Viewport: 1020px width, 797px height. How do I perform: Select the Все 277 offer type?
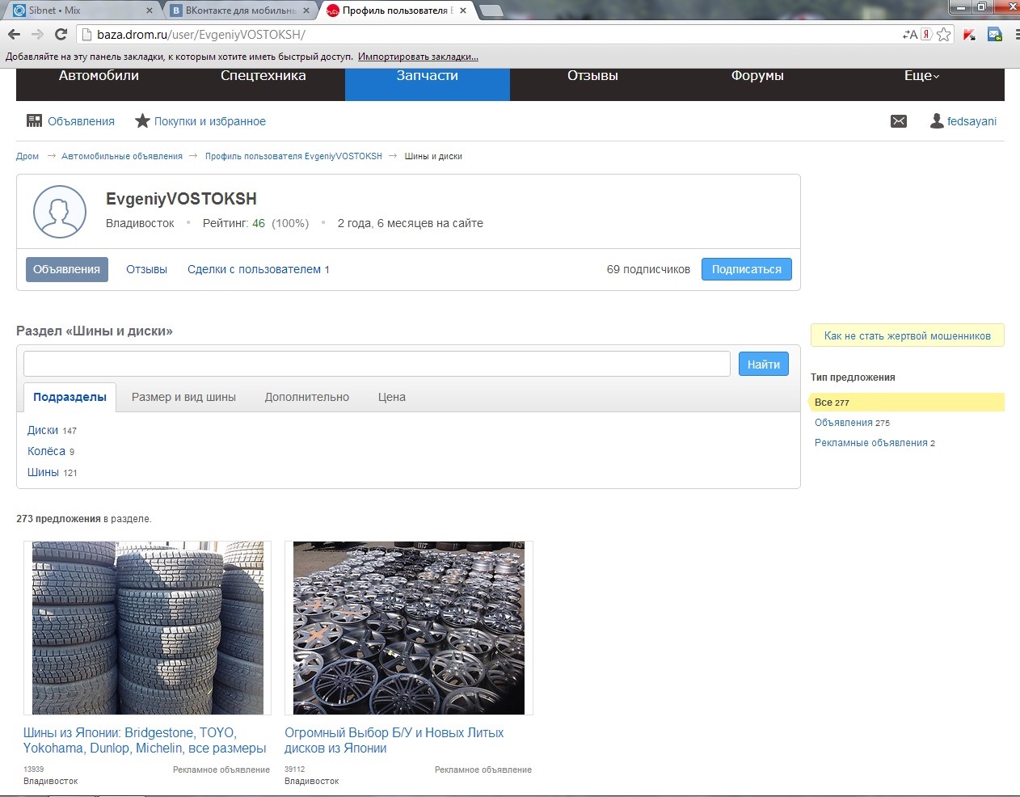click(907, 402)
